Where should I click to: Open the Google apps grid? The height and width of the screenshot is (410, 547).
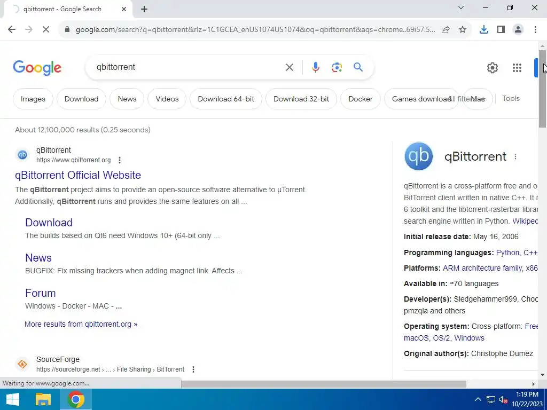(517, 68)
